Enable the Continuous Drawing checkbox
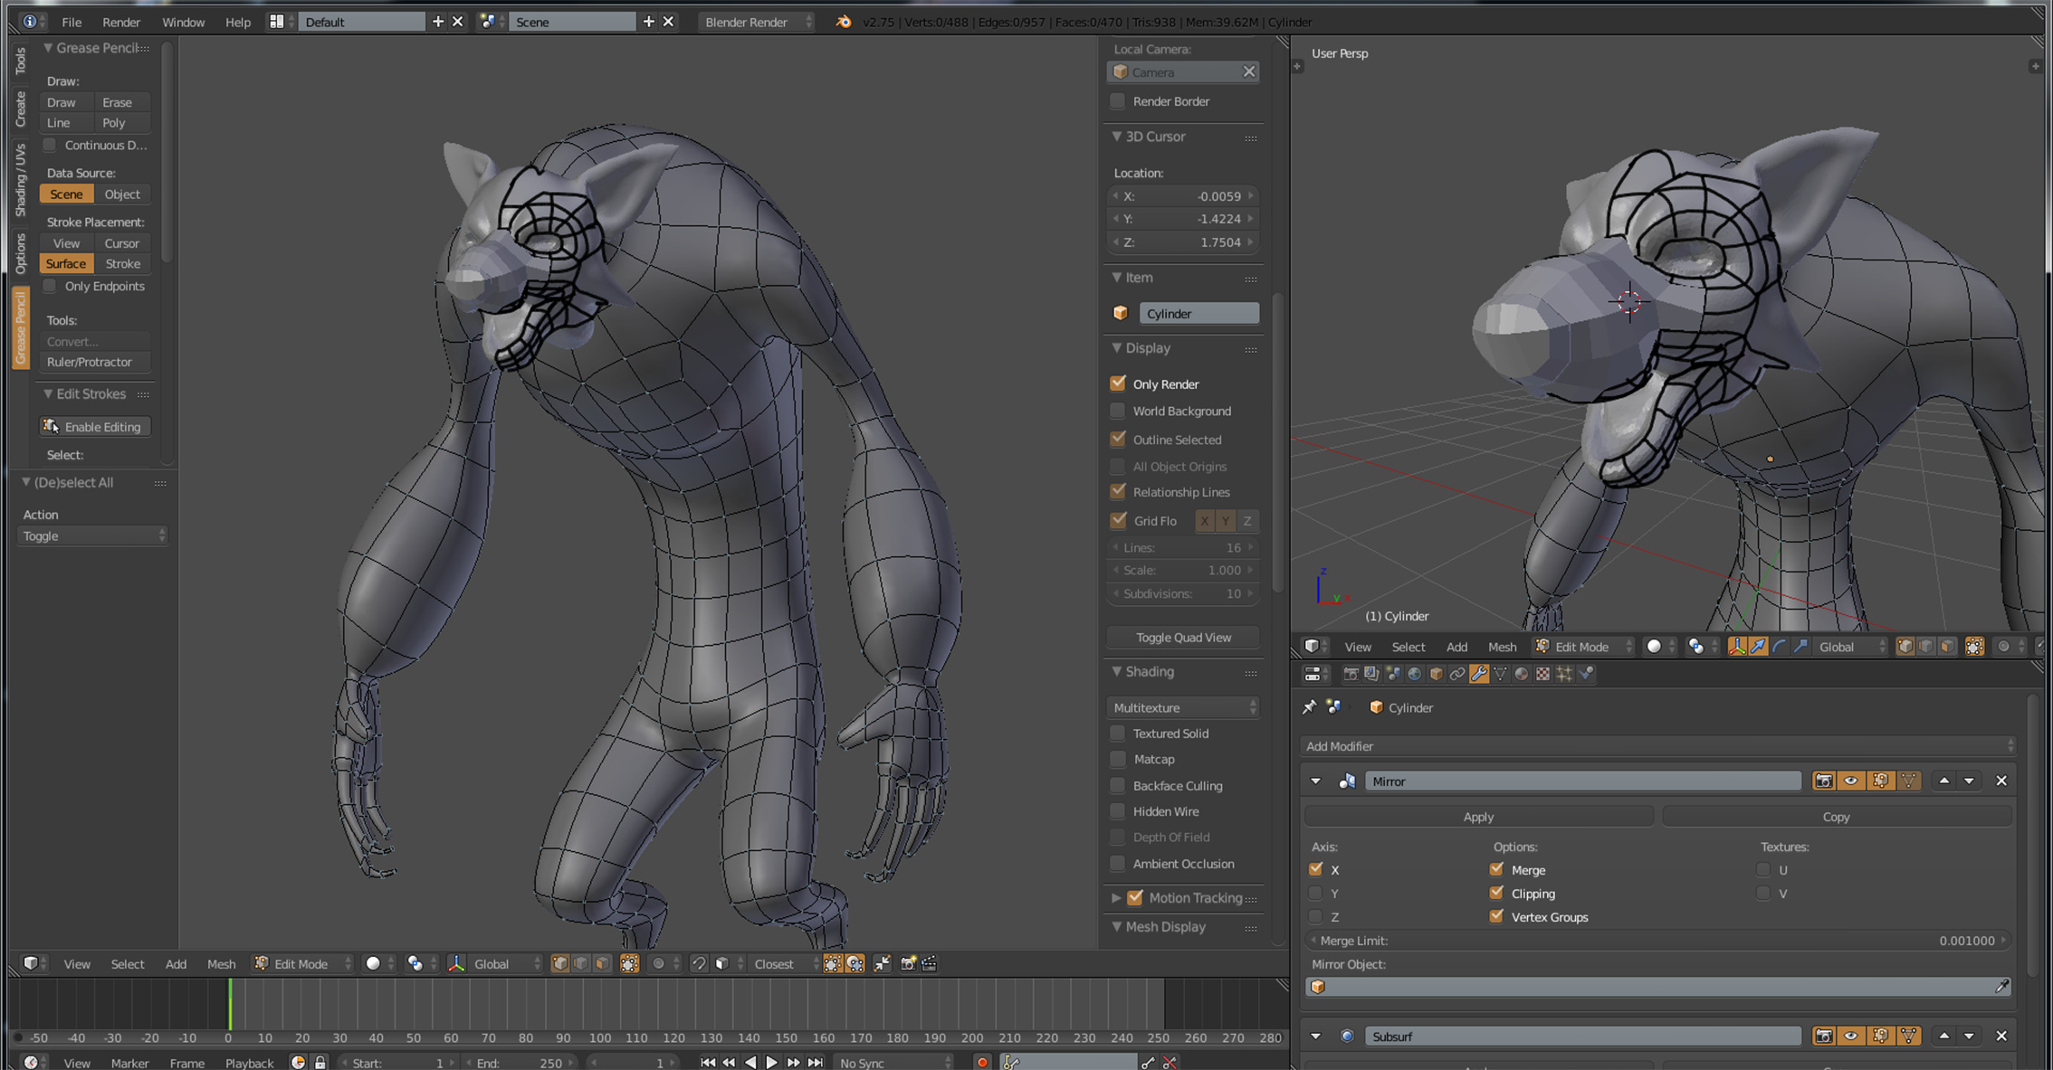This screenshot has height=1070, width=2053. coord(51,145)
